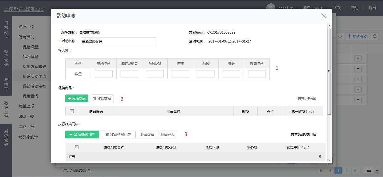Go to the first page arrow
383x177 pixels.
tap(321, 171)
